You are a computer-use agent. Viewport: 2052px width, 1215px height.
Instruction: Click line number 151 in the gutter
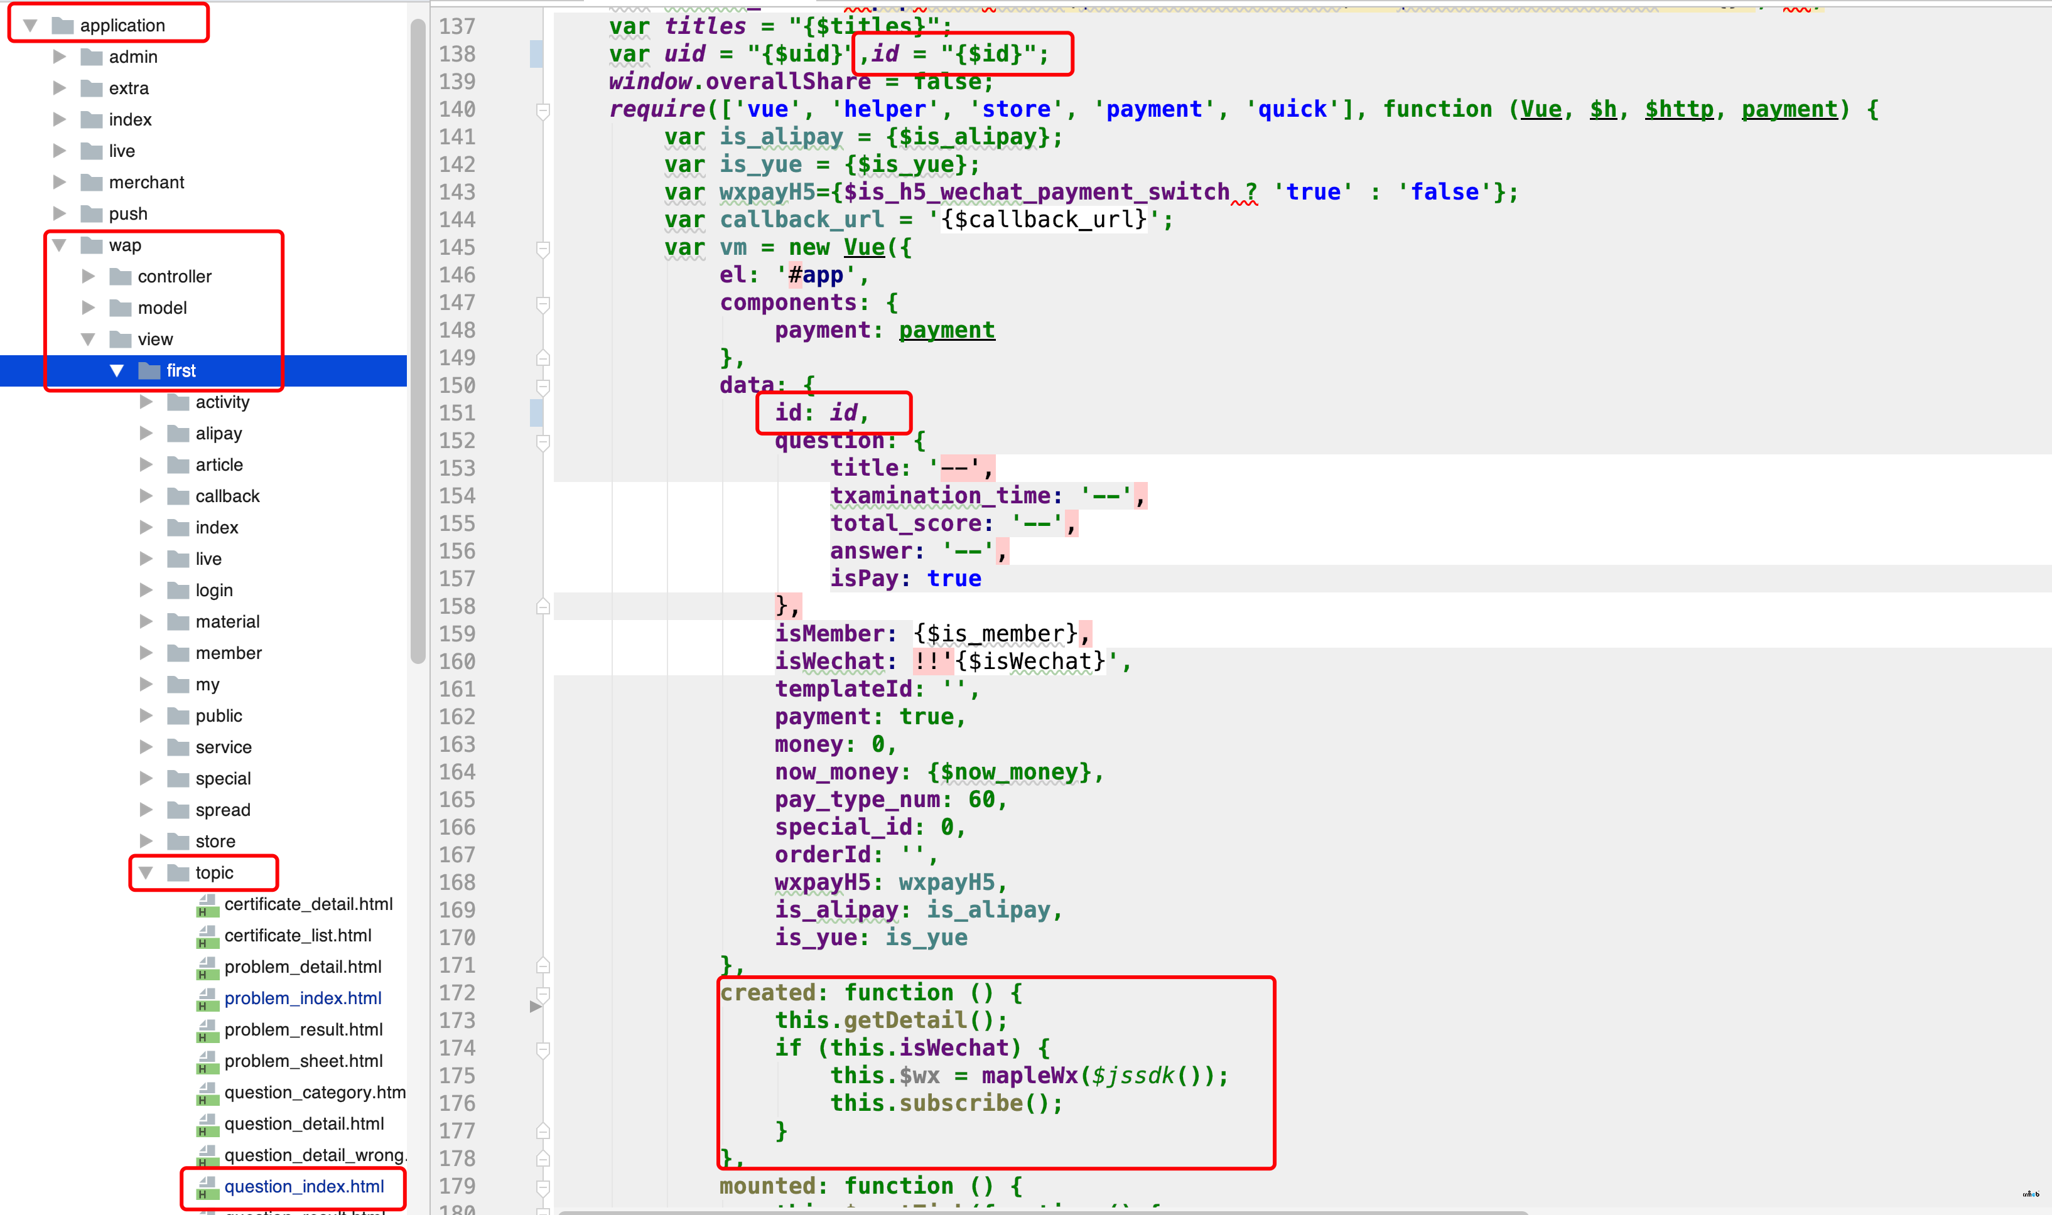pyautogui.click(x=457, y=413)
